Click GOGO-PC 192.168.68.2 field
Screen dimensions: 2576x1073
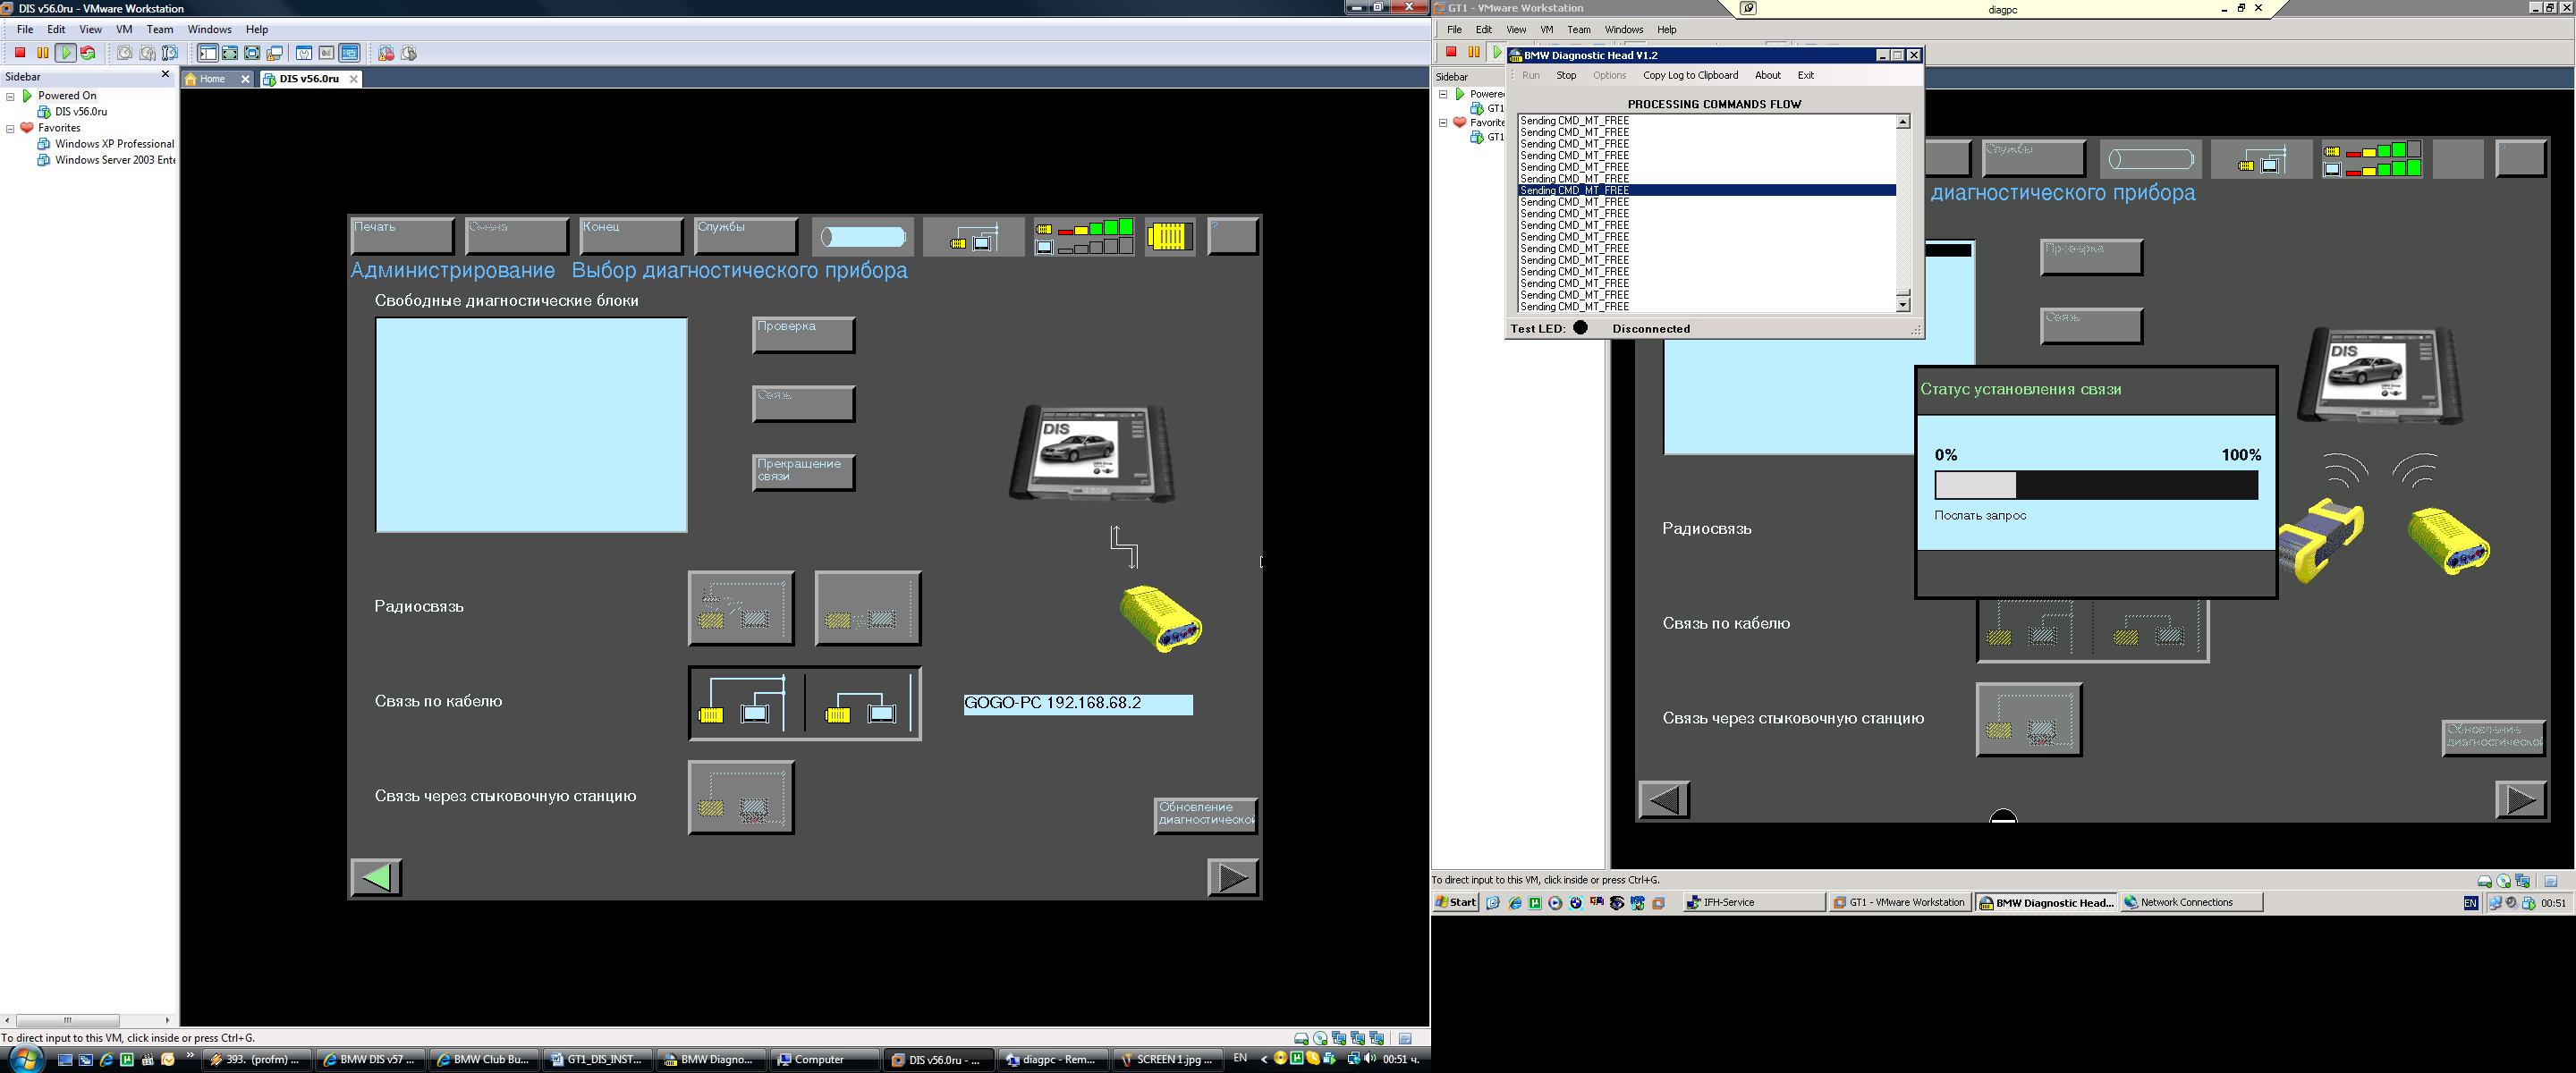pos(1078,704)
